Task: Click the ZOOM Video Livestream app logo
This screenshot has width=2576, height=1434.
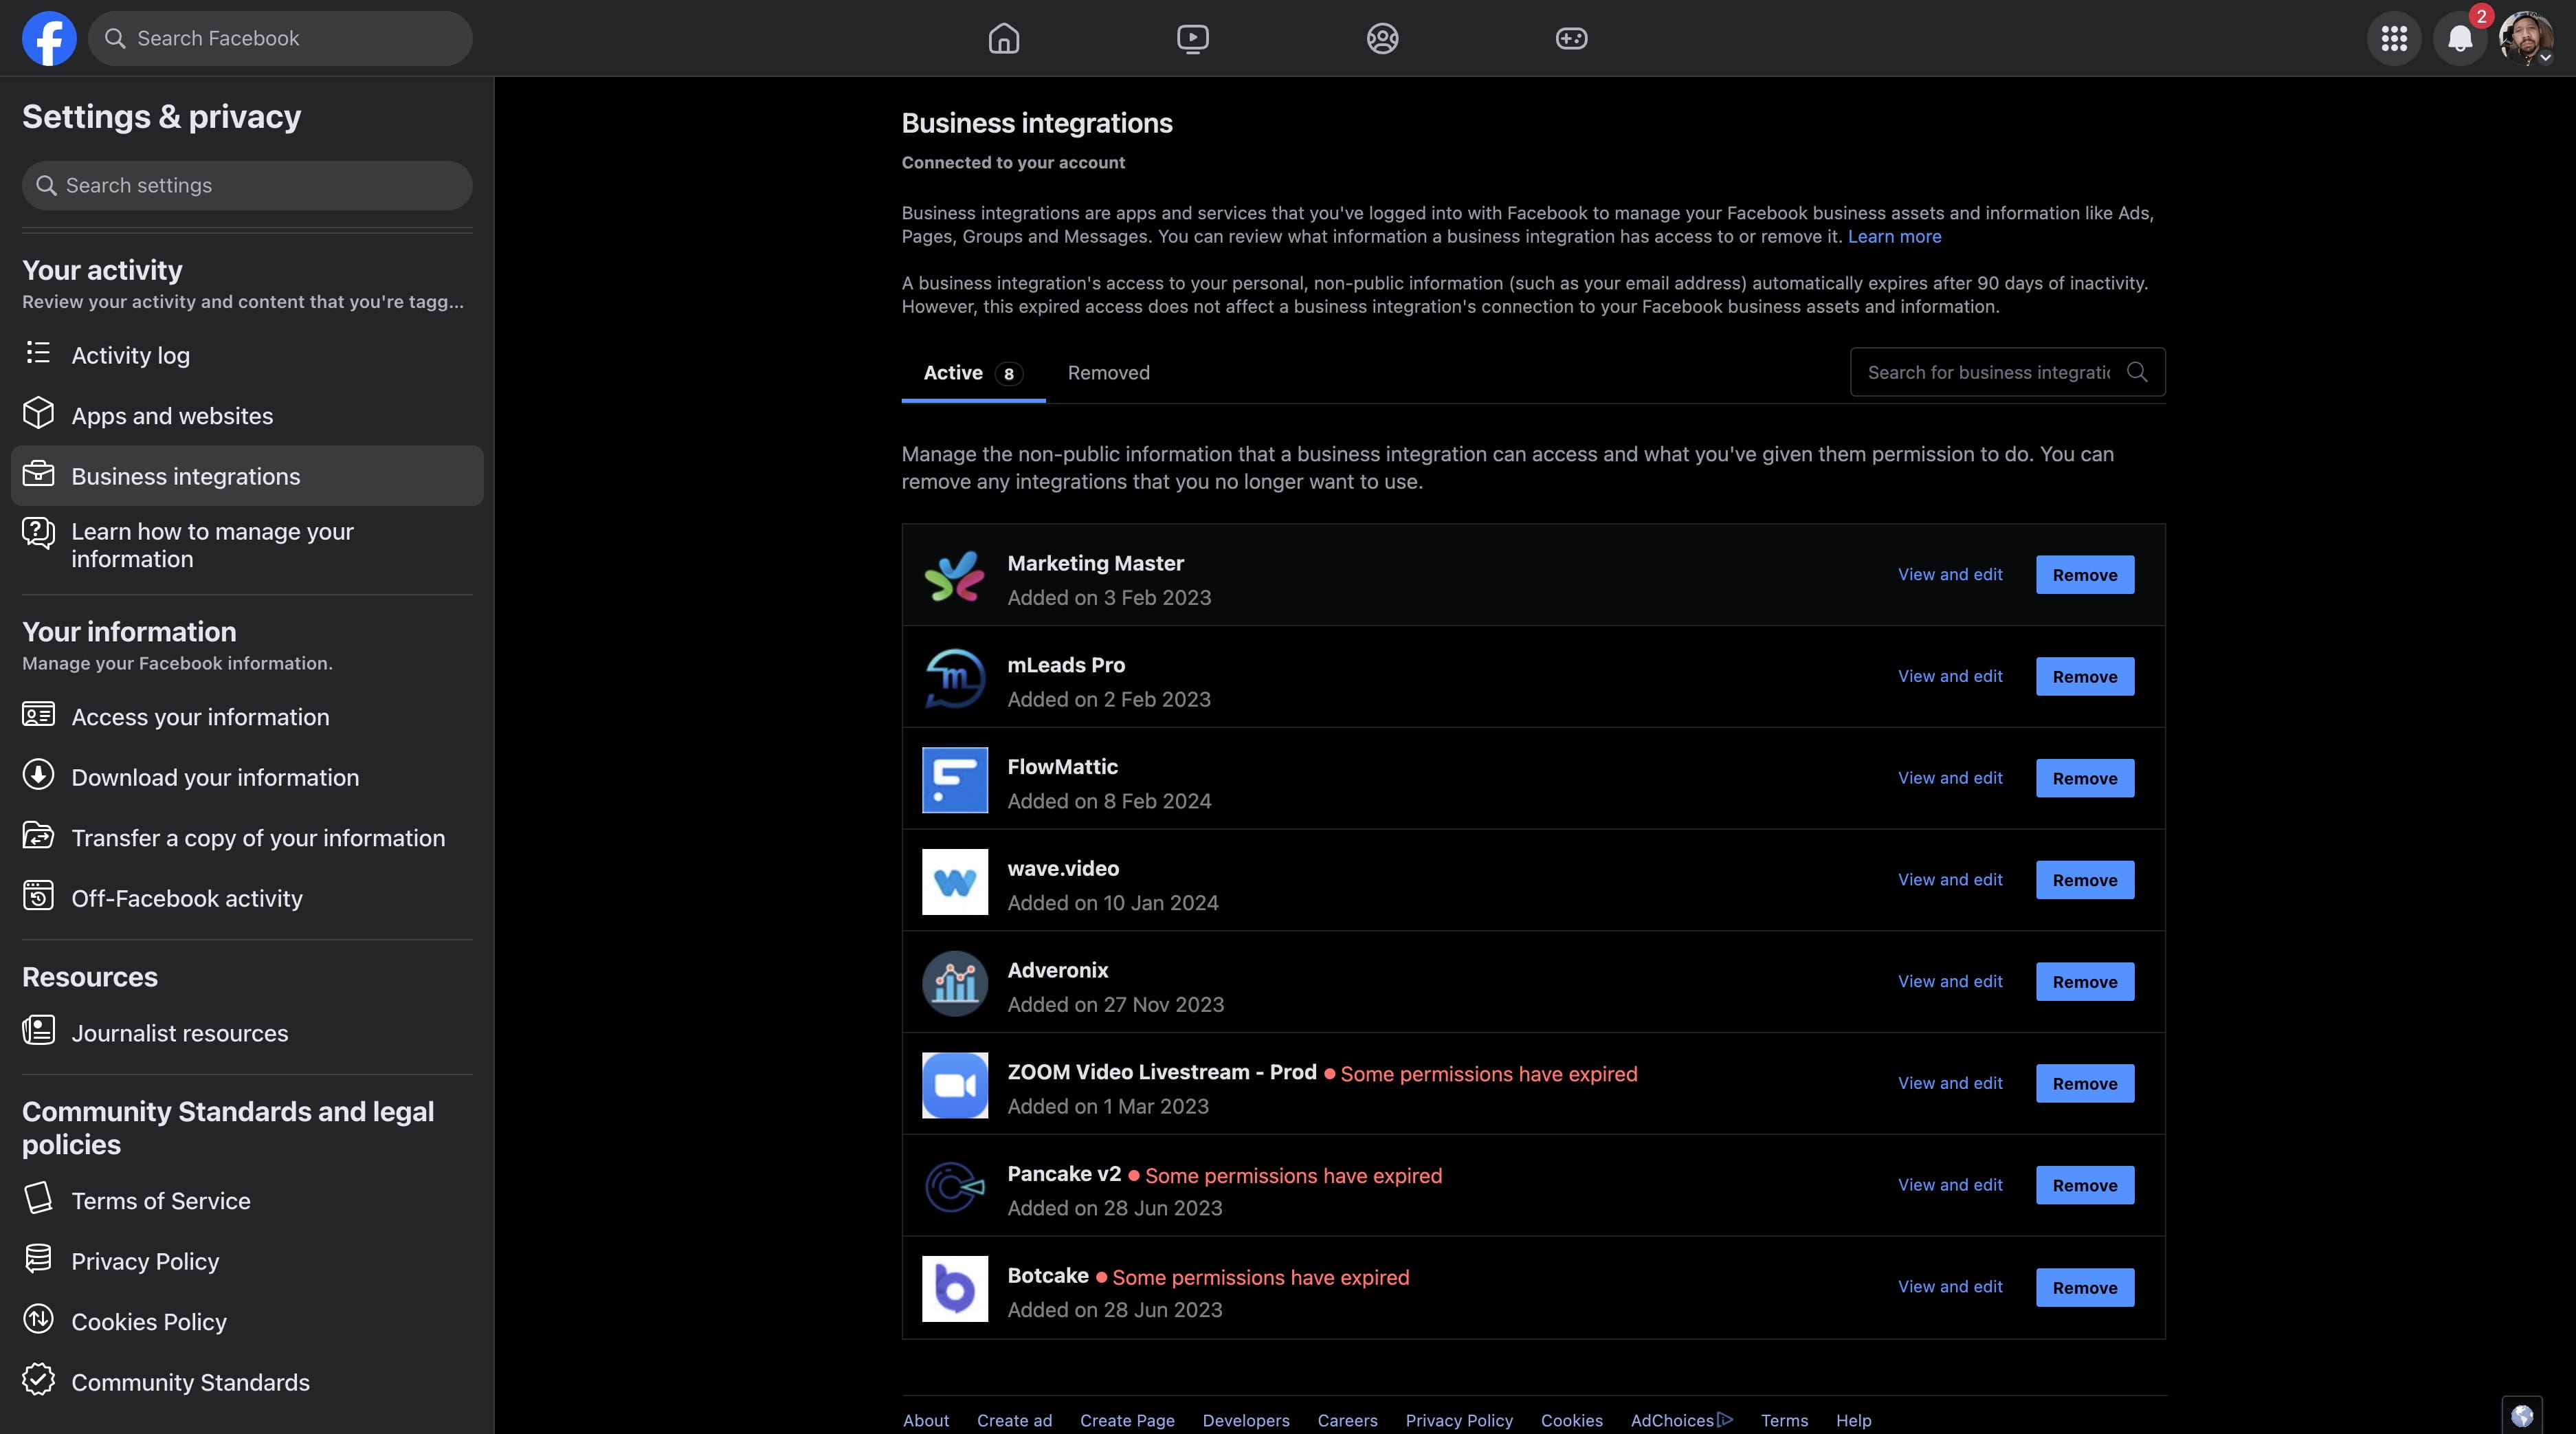Action: 954,1085
